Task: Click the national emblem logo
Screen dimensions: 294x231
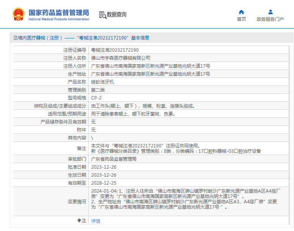Action: (x=18, y=14)
